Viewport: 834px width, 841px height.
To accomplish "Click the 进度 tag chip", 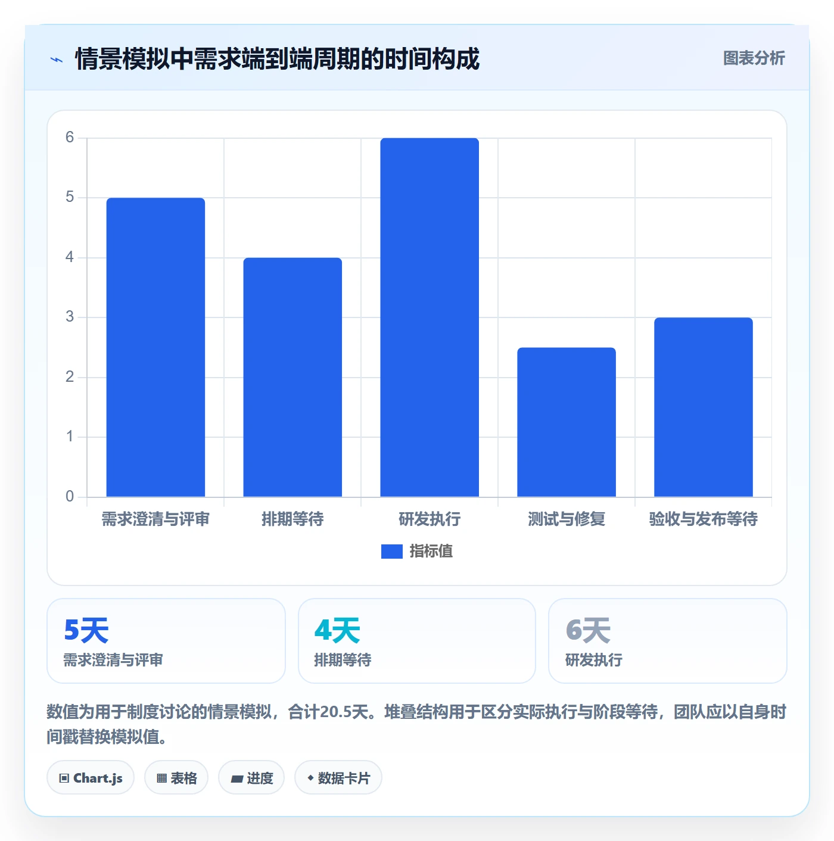I will [251, 777].
